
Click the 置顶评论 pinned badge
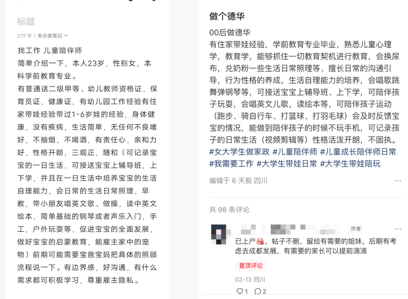(250, 266)
